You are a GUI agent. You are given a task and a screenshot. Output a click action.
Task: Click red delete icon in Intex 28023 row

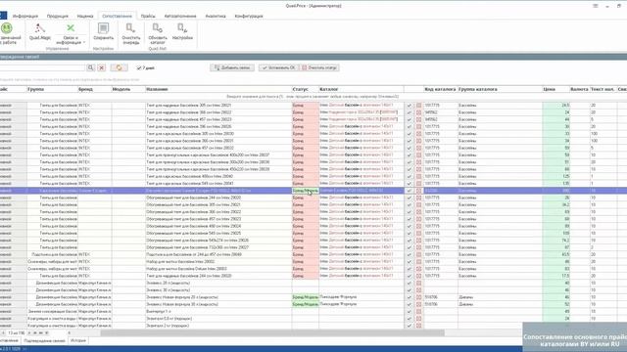pos(418,119)
